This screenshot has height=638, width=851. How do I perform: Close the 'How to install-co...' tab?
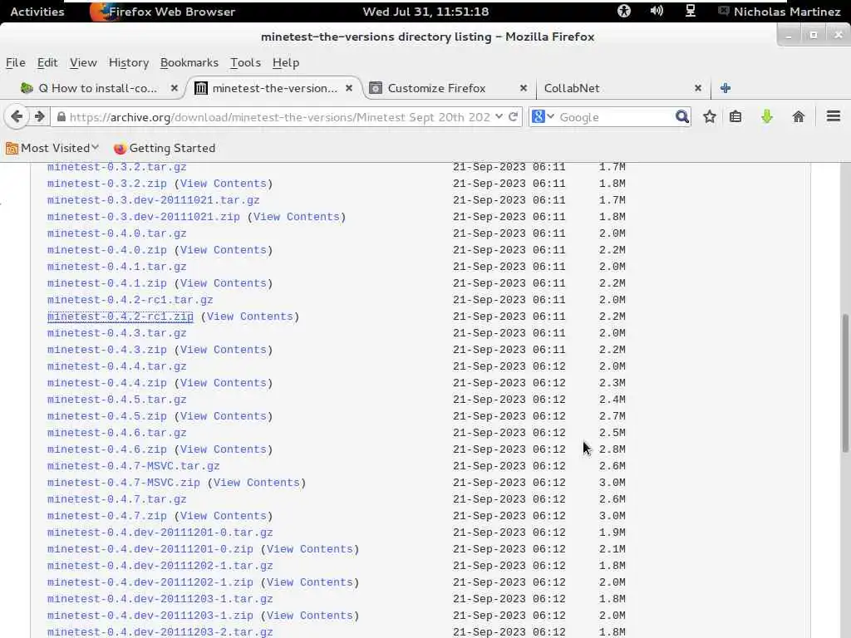click(x=175, y=88)
